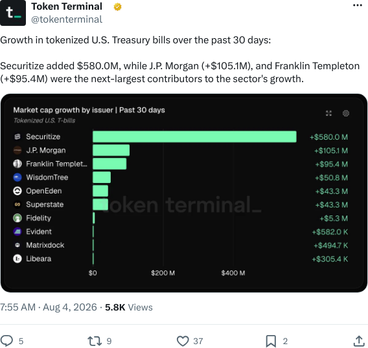Retweet the post using repost icon

[x=95, y=341]
